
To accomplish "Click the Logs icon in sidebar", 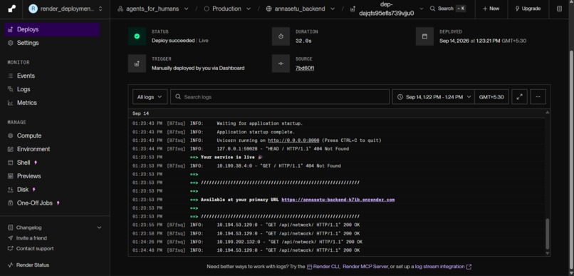I will (10, 89).
